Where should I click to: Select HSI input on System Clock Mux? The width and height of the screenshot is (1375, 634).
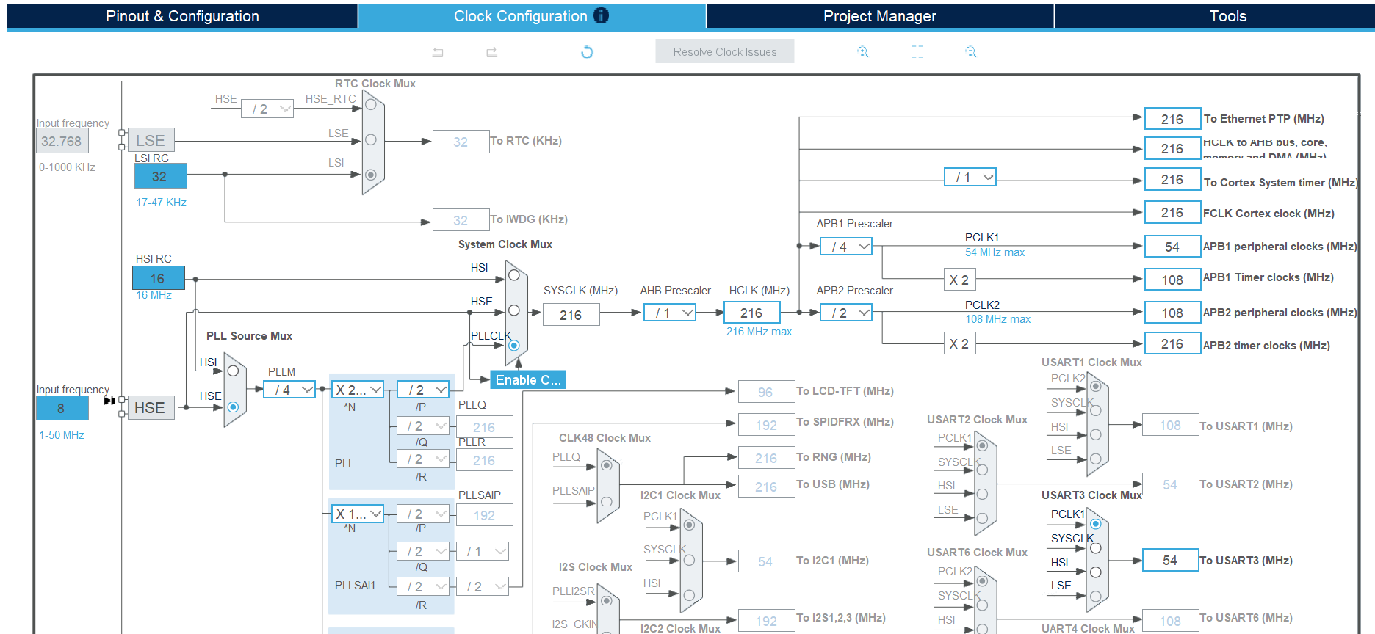(x=514, y=275)
